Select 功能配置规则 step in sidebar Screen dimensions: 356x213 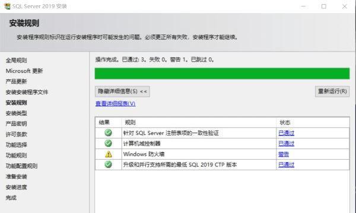click(x=21, y=166)
